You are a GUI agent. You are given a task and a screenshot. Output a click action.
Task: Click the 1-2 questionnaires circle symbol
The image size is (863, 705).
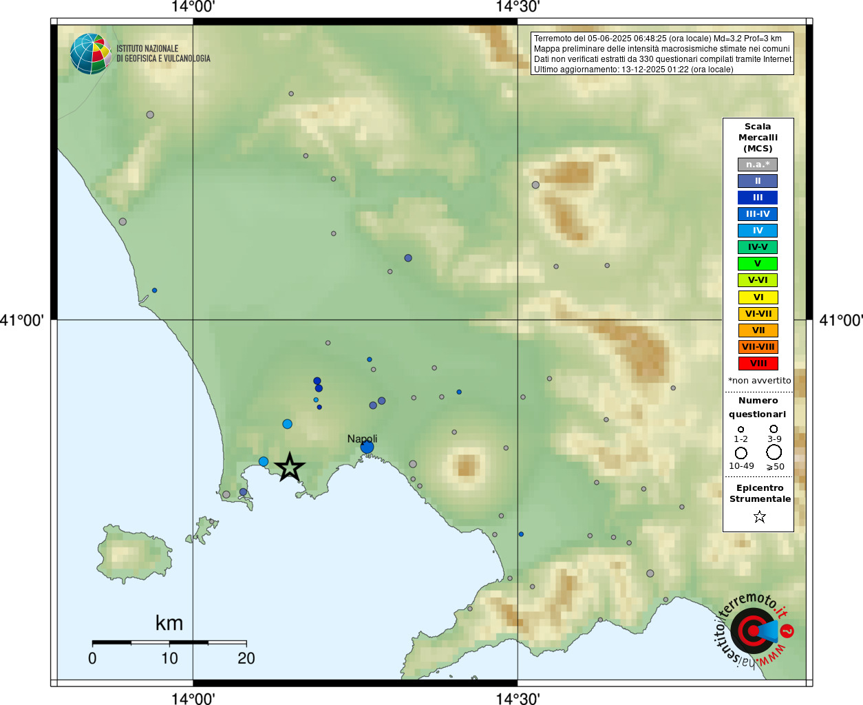[741, 429]
